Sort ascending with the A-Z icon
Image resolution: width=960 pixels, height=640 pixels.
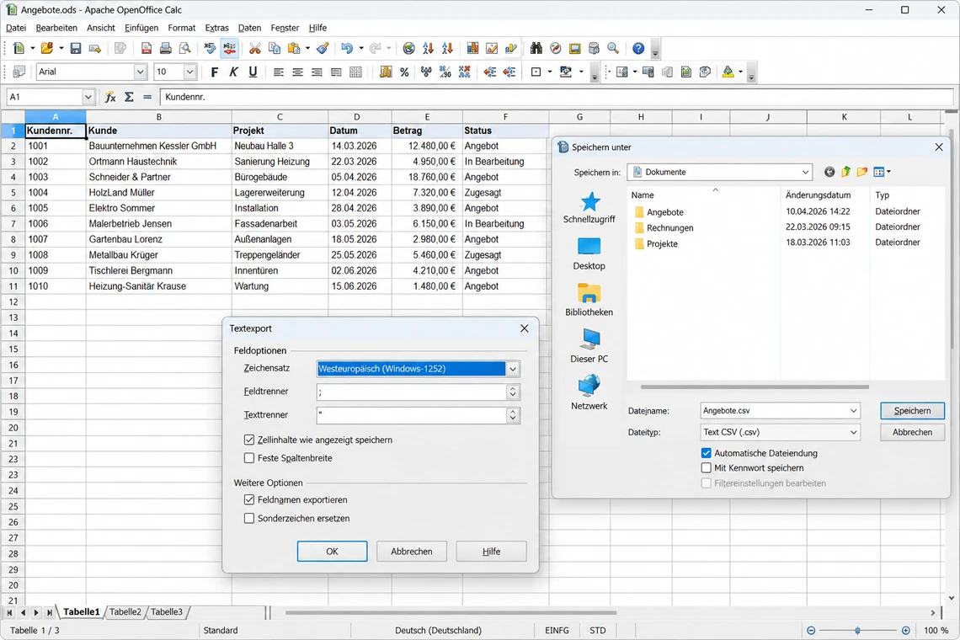click(428, 48)
